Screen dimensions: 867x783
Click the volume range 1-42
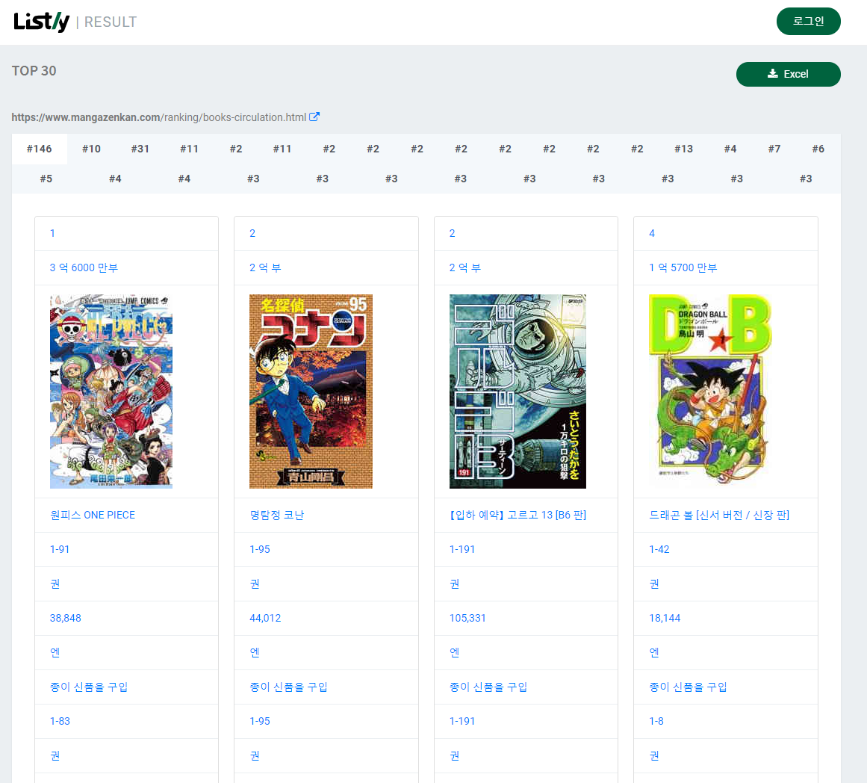tap(659, 549)
